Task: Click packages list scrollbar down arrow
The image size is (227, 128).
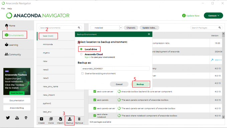Action: click(x=223, y=117)
